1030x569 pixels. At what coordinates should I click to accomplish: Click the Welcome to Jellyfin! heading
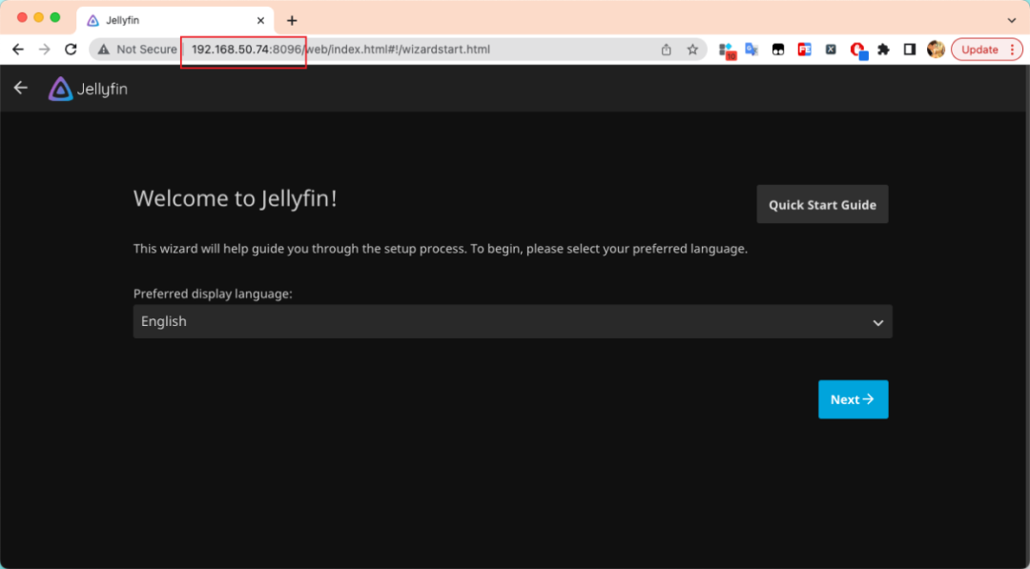(x=236, y=198)
